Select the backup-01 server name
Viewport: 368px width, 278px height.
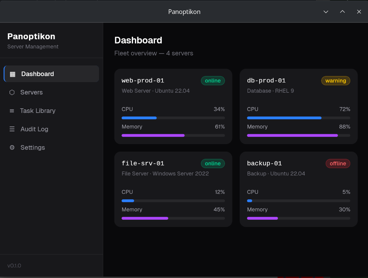coord(264,163)
